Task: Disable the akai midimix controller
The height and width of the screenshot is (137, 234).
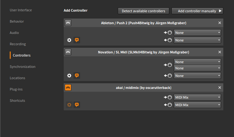Action: (68, 88)
